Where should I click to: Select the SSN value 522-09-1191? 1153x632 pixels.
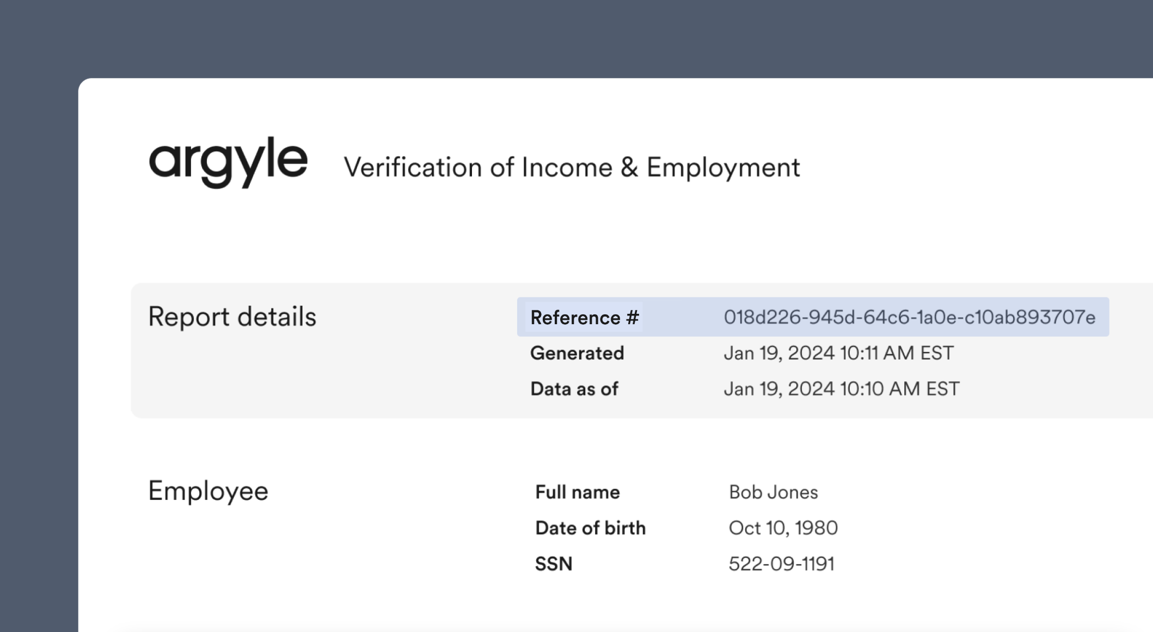tap(781, 564)
